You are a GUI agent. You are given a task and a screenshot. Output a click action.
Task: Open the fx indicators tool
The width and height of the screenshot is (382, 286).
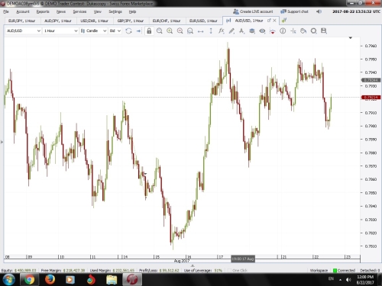tap(221, 31)
